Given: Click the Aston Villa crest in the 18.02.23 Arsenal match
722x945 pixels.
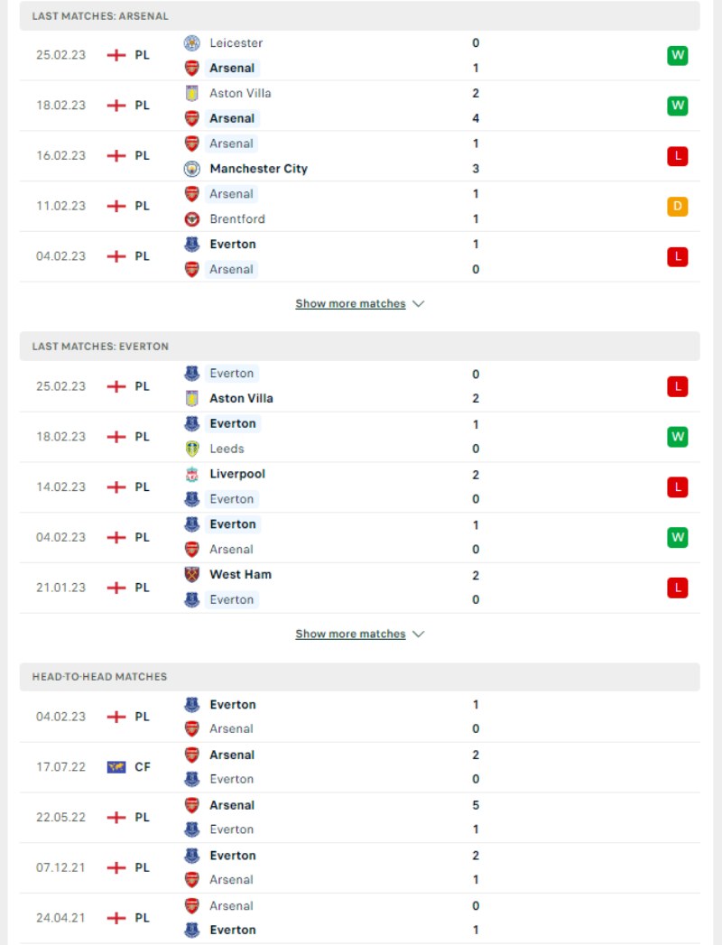Looking at the screenshot, I should 191,93.
